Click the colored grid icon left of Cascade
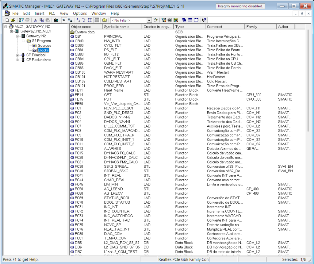314x264 pixels. click(x=176, y=20)
